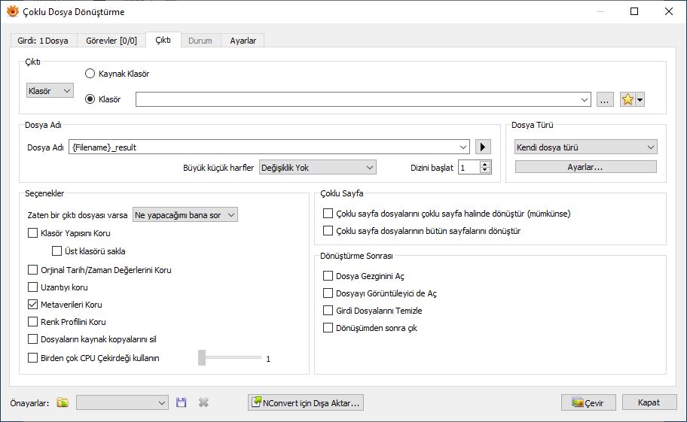687x422 pixels.
Task: Click the XnView app icon in title bar
Action: 13,12
